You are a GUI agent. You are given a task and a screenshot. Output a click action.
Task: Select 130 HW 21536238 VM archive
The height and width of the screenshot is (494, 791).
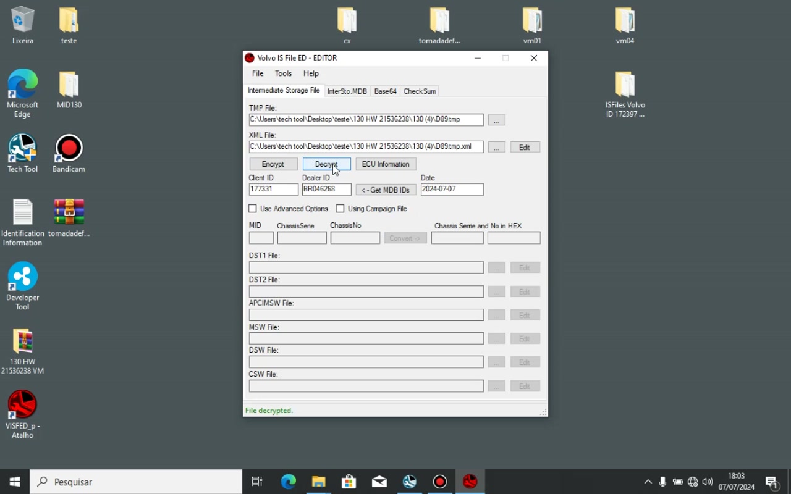pyautogui.click(x=23, y=351)
